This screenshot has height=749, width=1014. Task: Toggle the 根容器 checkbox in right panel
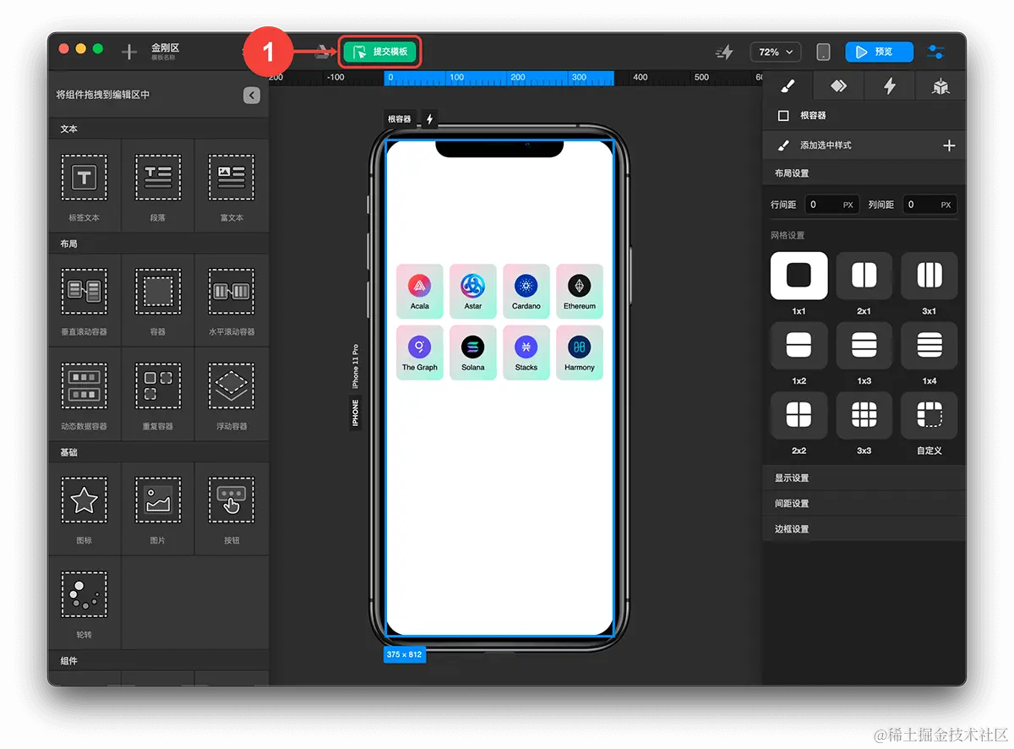783,116
